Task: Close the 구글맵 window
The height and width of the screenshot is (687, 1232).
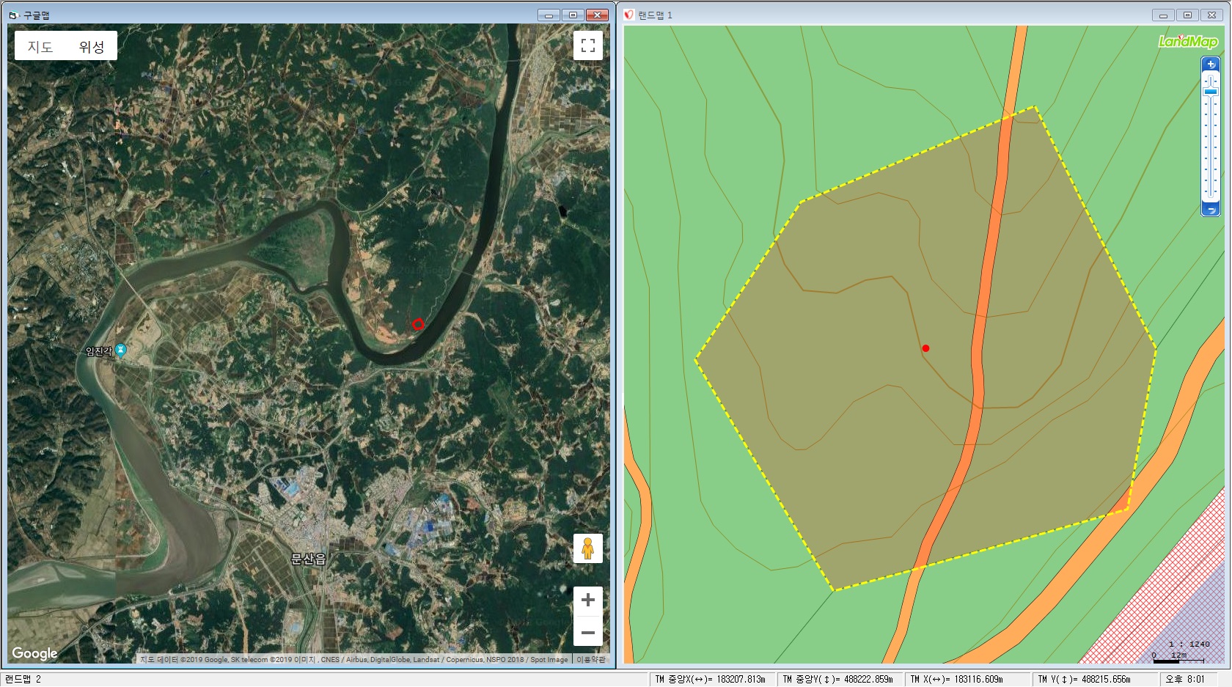Action: [597, 15]
